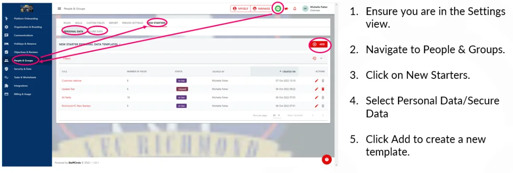Viewport: 513px width, 173px height.
Task: Select the Personal Data sub-tab
Action: tap(73, 31)
